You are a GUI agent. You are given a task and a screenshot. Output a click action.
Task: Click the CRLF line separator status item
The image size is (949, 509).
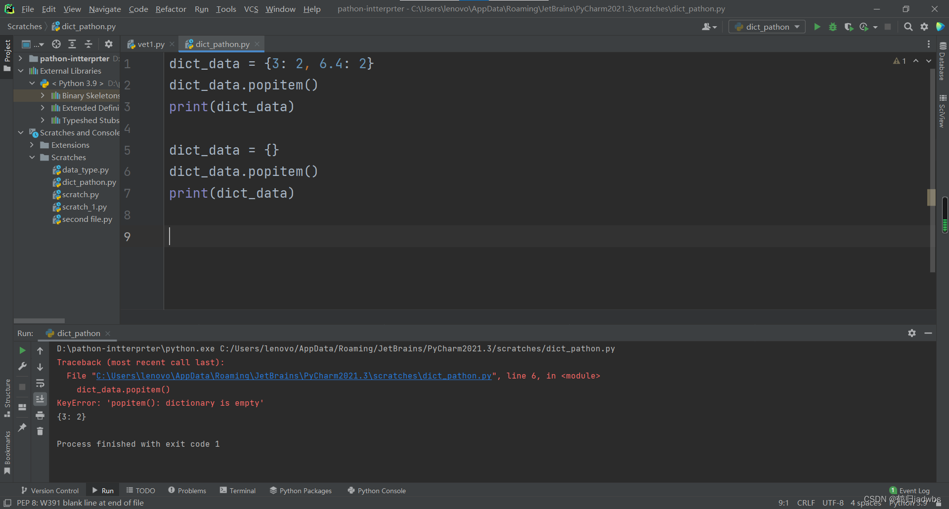pos(806,503)
